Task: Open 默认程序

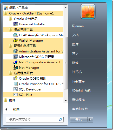Action: tap(78, 100)
